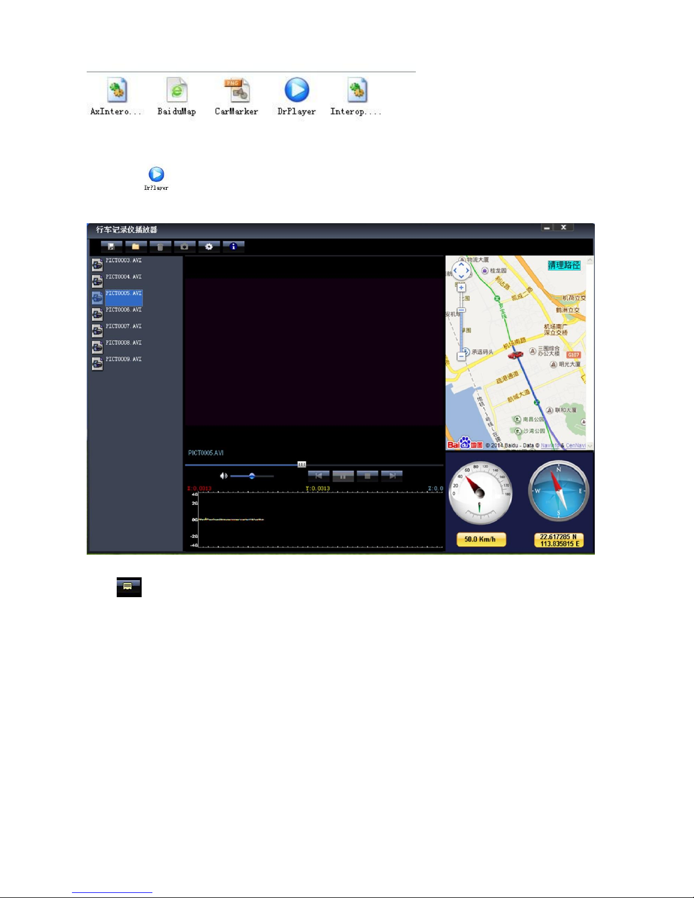Click the Z:0.0 accelerometer value
The width and height of the screenshot is (694, 898).
coord(436,488)
